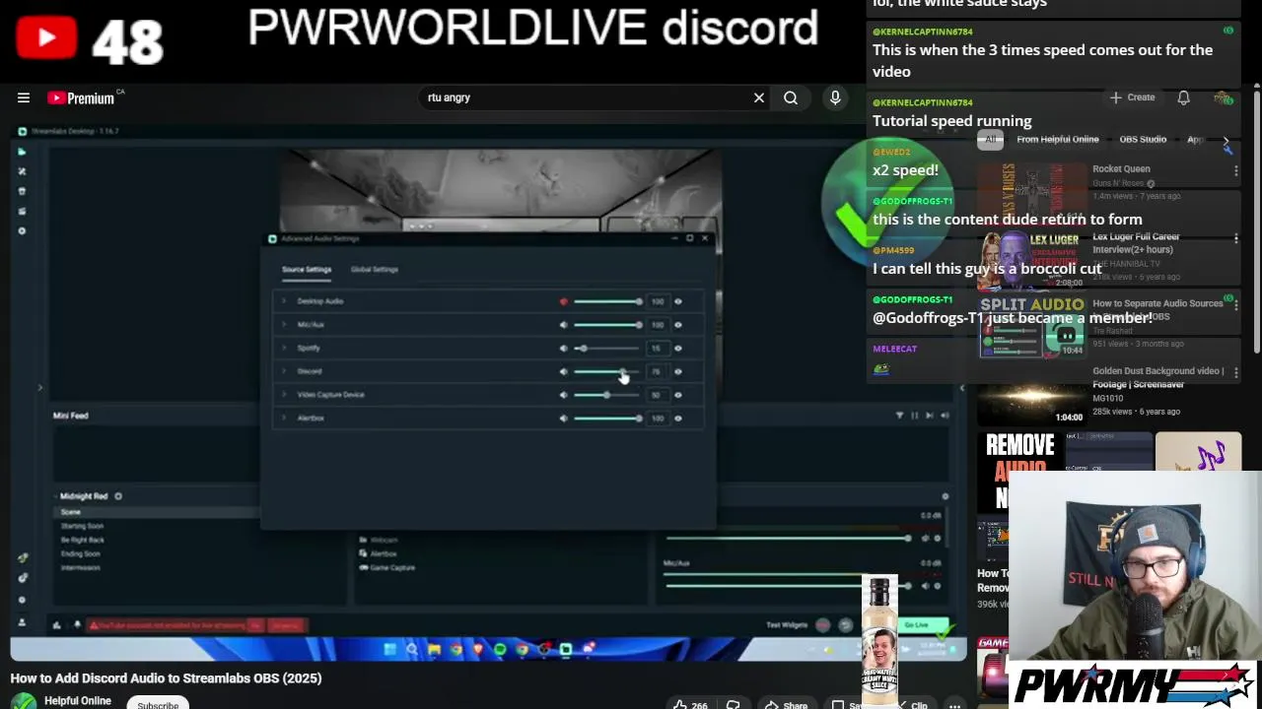Select the 'Starting Soon' scene
Image resolution: width=1262 pixels, height=709 pixels.
[x=82, y=526]
